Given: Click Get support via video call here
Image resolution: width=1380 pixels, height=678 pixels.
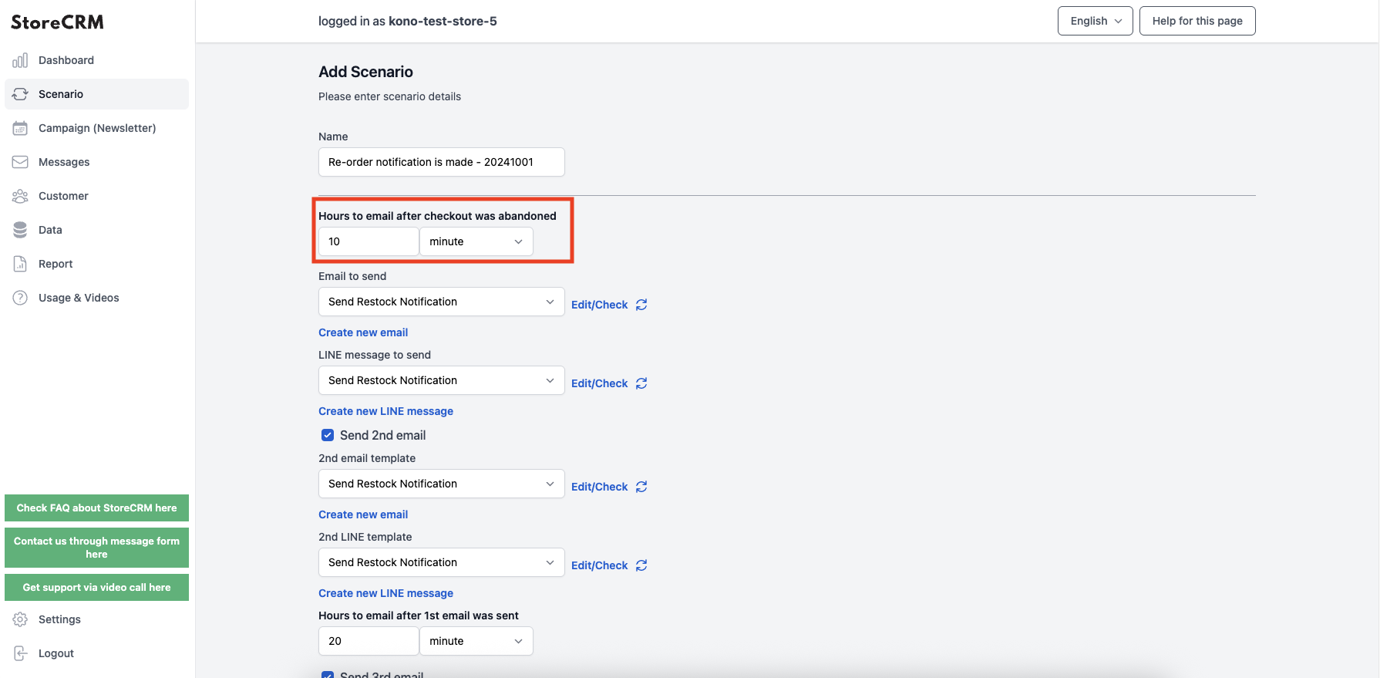Looking at the screenshot, I should pos(96,587).
